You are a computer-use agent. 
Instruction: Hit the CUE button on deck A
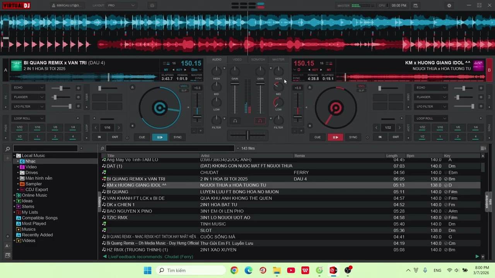[x=142, y=137]
